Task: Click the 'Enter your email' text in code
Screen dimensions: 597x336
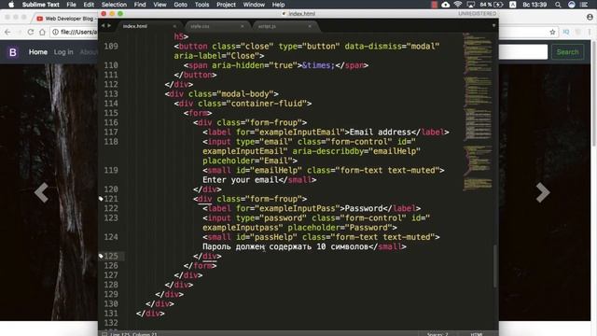Action: tap(241, 180)
